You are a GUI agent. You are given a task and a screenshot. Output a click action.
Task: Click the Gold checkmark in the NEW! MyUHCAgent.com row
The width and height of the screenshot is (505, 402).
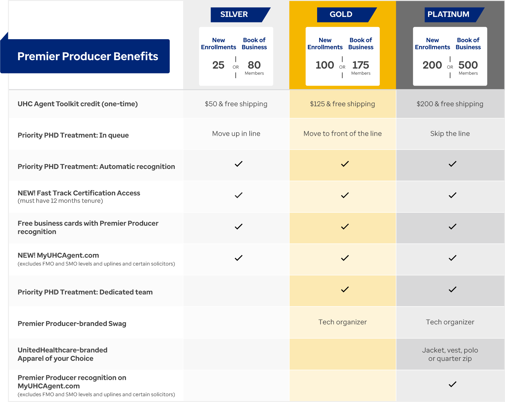[345, 258]
